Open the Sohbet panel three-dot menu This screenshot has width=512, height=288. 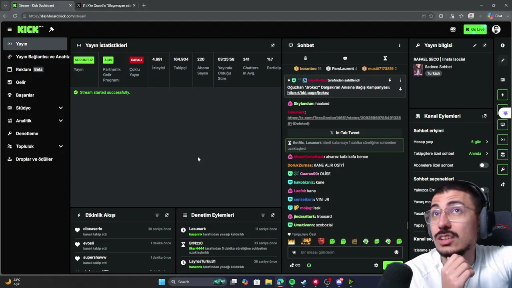pos(399,45)
